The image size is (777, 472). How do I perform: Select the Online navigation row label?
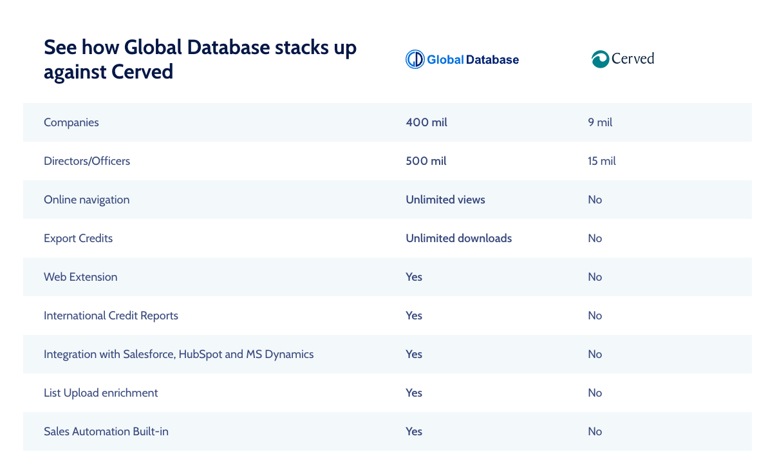pos(86,200)
